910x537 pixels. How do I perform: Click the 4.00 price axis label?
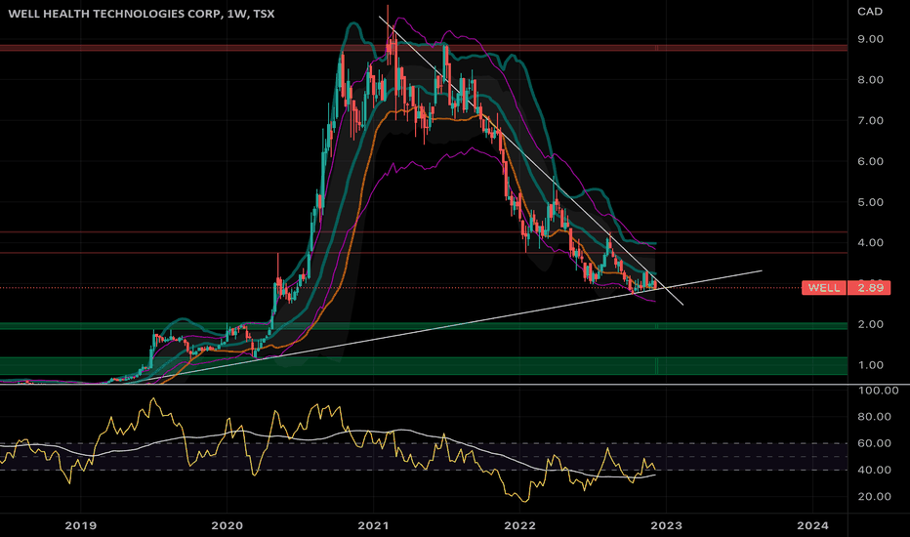pyautogui.click(x=871, y=243)
